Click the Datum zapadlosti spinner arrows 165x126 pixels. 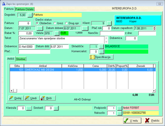[x=154, y=28]
